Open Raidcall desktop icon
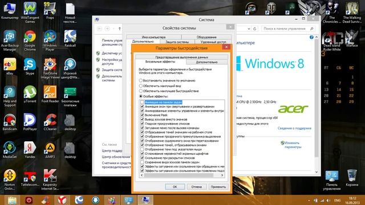365x205 pixels. click(70, 39)
